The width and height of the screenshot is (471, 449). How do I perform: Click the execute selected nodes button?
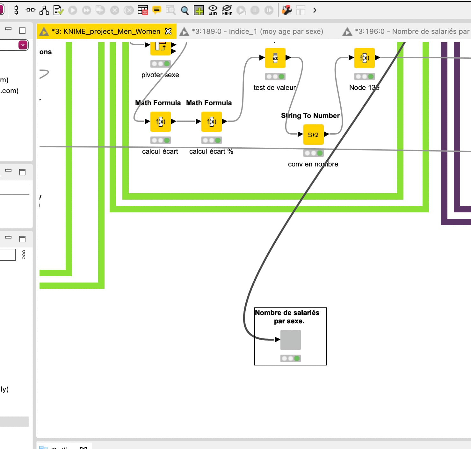click(x=73, y=10)
